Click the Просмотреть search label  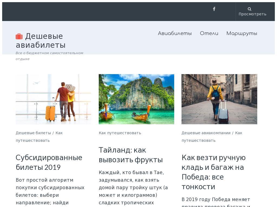click(252, 14)
